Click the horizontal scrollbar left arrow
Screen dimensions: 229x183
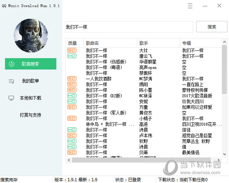tap(69, 160)
